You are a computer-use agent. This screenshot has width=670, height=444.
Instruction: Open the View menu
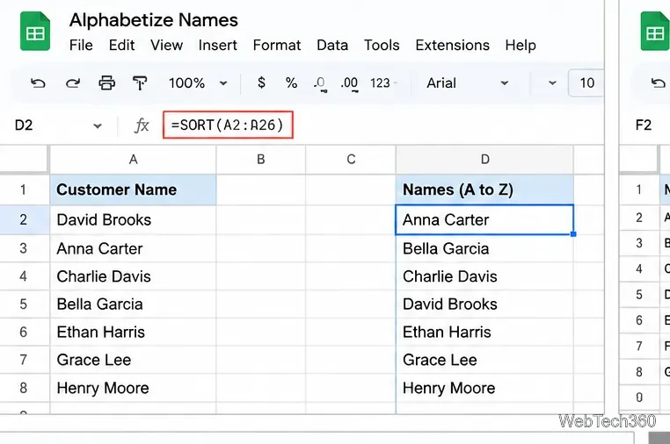[x=166, y=46]
